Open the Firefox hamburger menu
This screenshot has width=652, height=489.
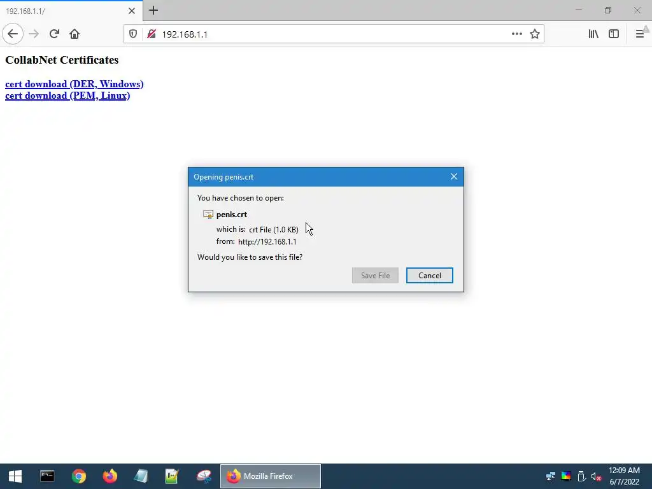tap(640, 34)
